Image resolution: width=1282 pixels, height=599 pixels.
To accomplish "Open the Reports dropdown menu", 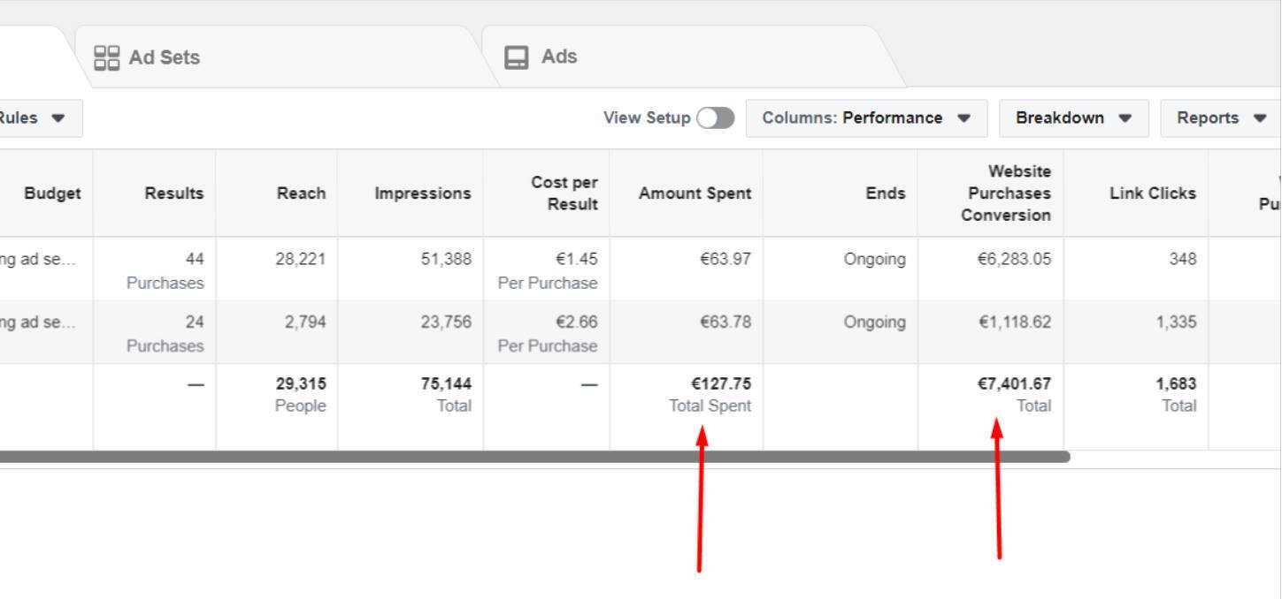I will point(1220,118).
